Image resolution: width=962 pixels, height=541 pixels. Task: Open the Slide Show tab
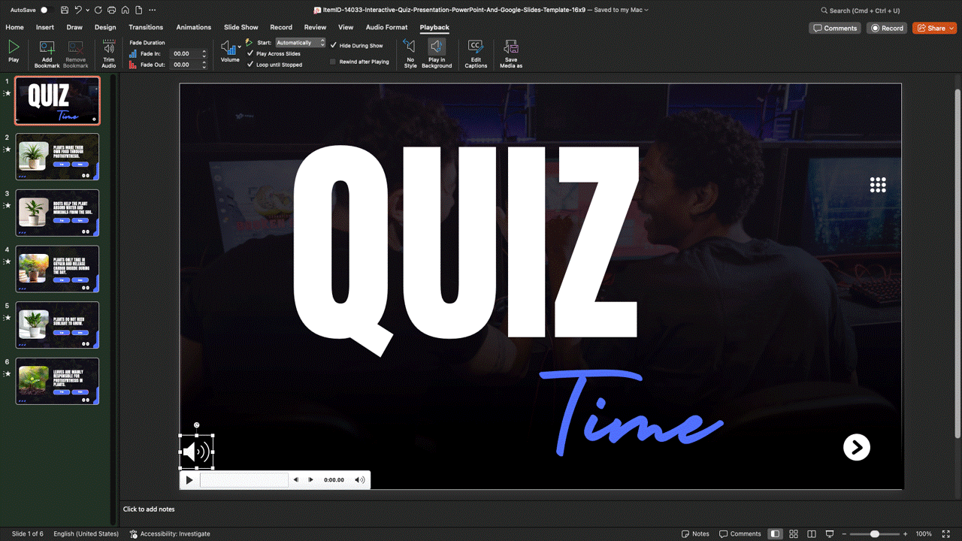click(x=241, y=27)
